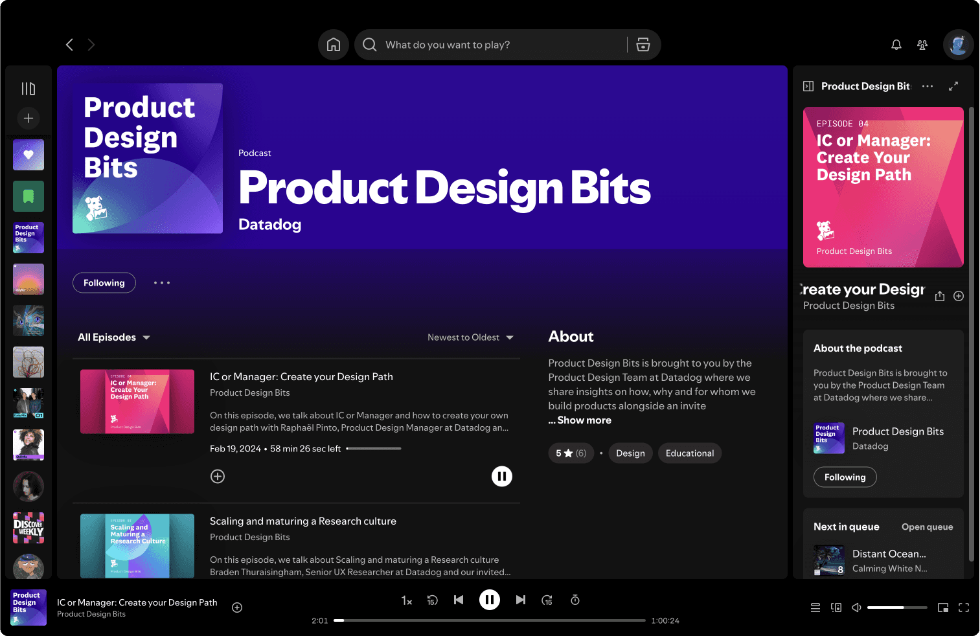Click the Now Playing panel scrollbar
This screenshot has width=980, height=636.
971,334
